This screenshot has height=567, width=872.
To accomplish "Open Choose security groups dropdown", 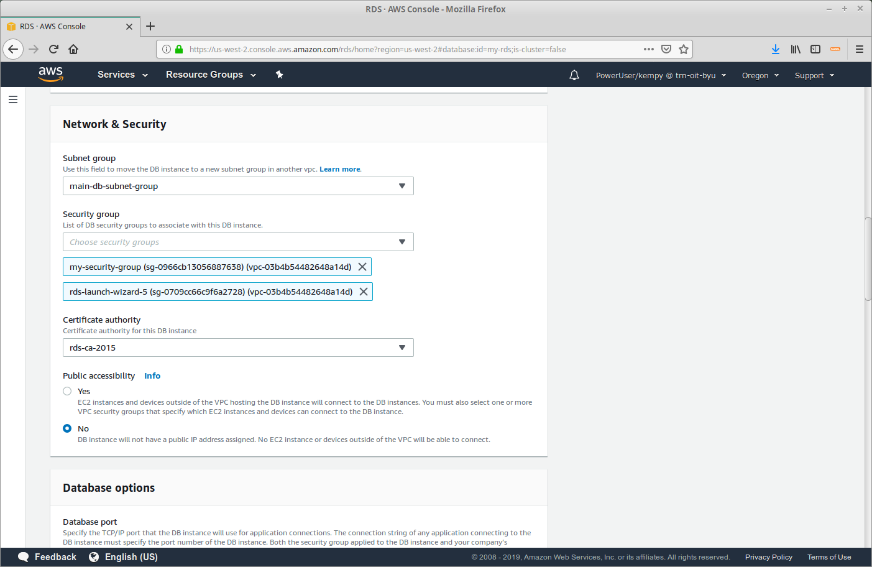I will click(x=238, y=242).
